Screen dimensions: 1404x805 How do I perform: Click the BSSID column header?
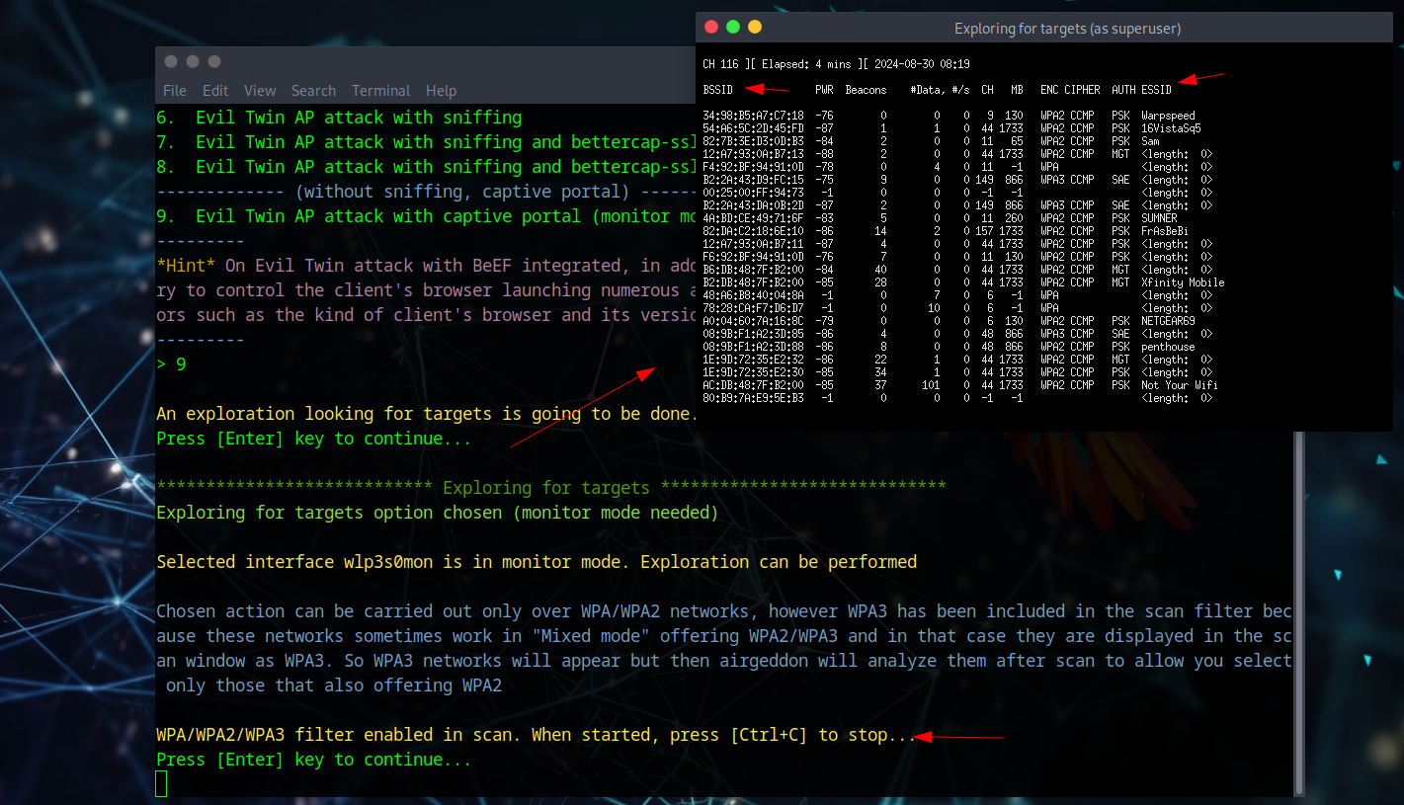pyautogui.click(x=717, y=90)
